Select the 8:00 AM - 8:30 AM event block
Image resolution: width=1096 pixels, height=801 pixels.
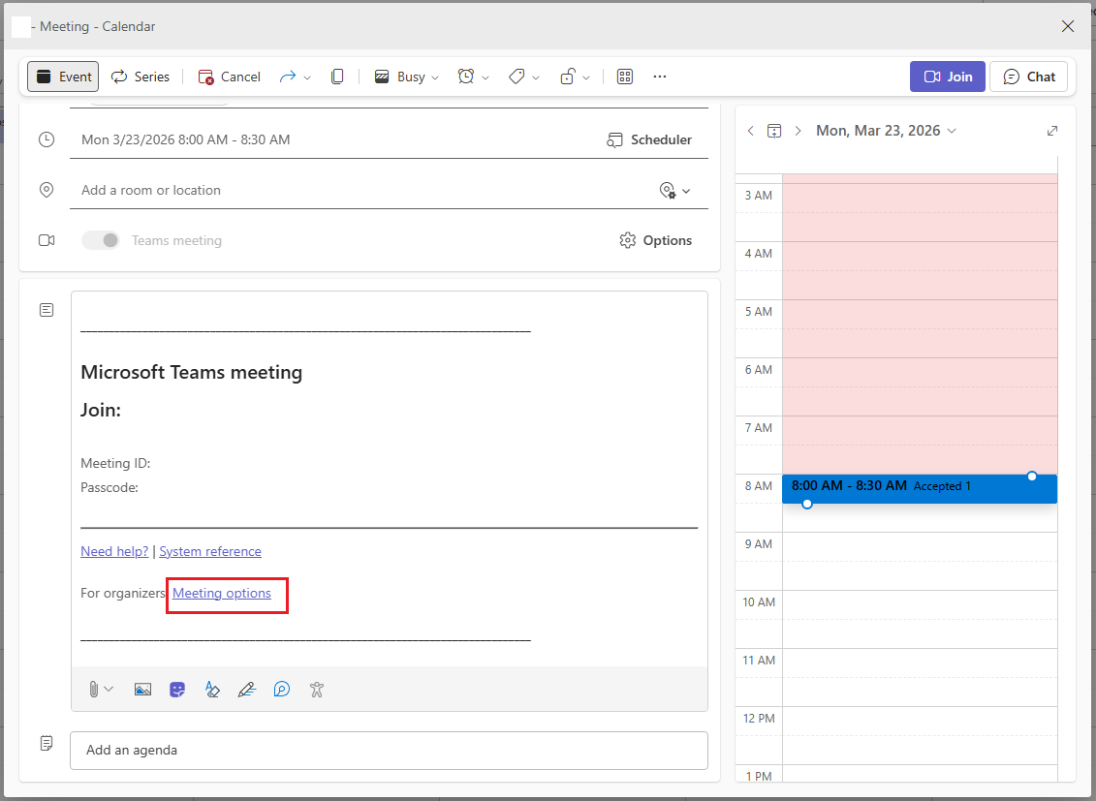(x=920, y=489)
